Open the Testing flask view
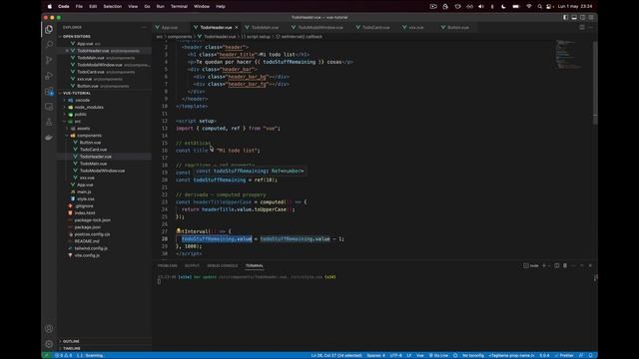The width and height of the screenshot is (639, 359). [49, 122]
